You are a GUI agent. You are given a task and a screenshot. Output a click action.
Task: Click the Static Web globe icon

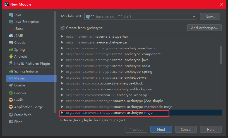point(11,115)
